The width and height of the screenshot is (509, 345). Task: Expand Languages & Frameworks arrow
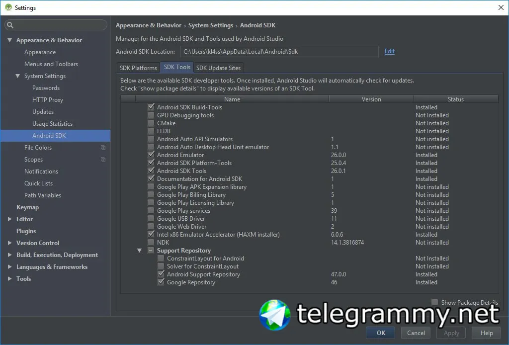[10, 267]
